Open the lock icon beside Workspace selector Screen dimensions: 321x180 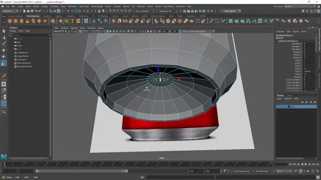tap(318, 6)
